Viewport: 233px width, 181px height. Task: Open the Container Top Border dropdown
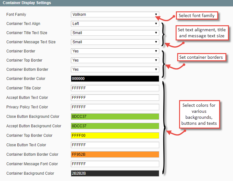pos(115,60)
